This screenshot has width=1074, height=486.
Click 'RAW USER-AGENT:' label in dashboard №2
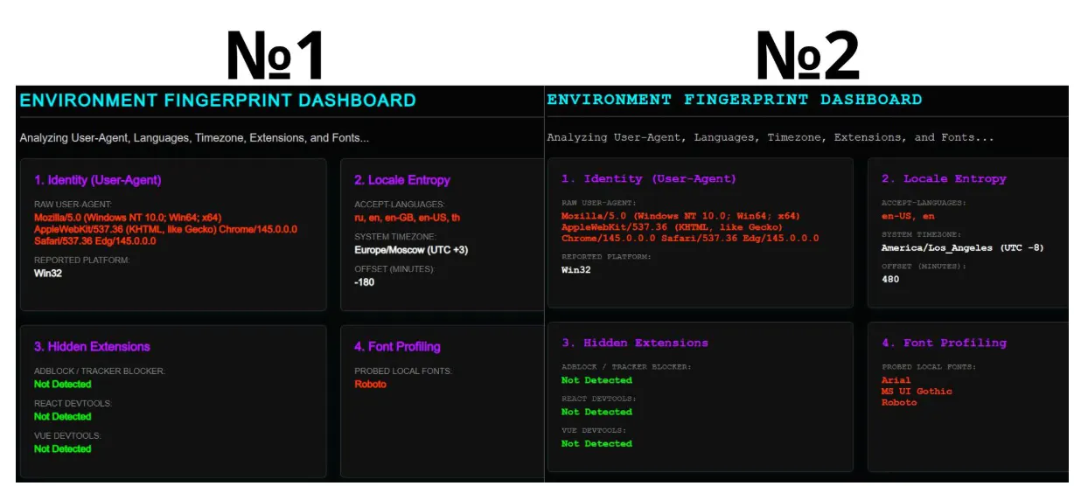[x=600, y=203]
